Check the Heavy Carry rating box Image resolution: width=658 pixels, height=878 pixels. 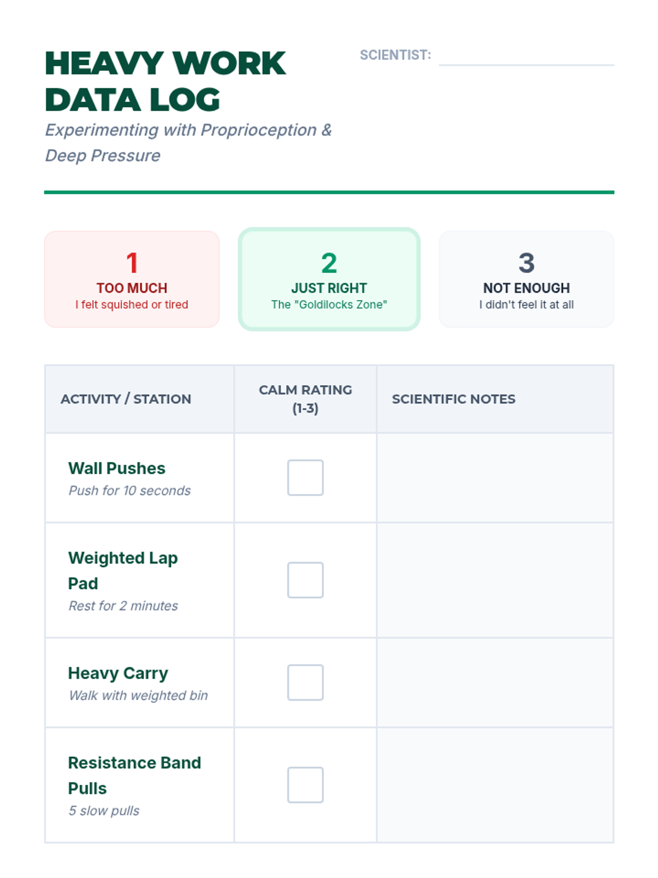[x=305, y=683]
